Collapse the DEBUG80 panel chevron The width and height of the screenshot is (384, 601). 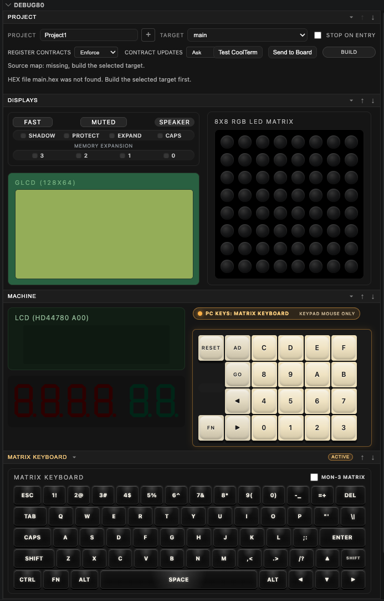(x=8, y=5)
